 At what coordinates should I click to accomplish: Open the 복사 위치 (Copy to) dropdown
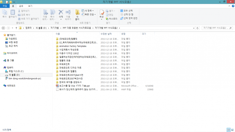pyautogui.click(x=53, y=15)
